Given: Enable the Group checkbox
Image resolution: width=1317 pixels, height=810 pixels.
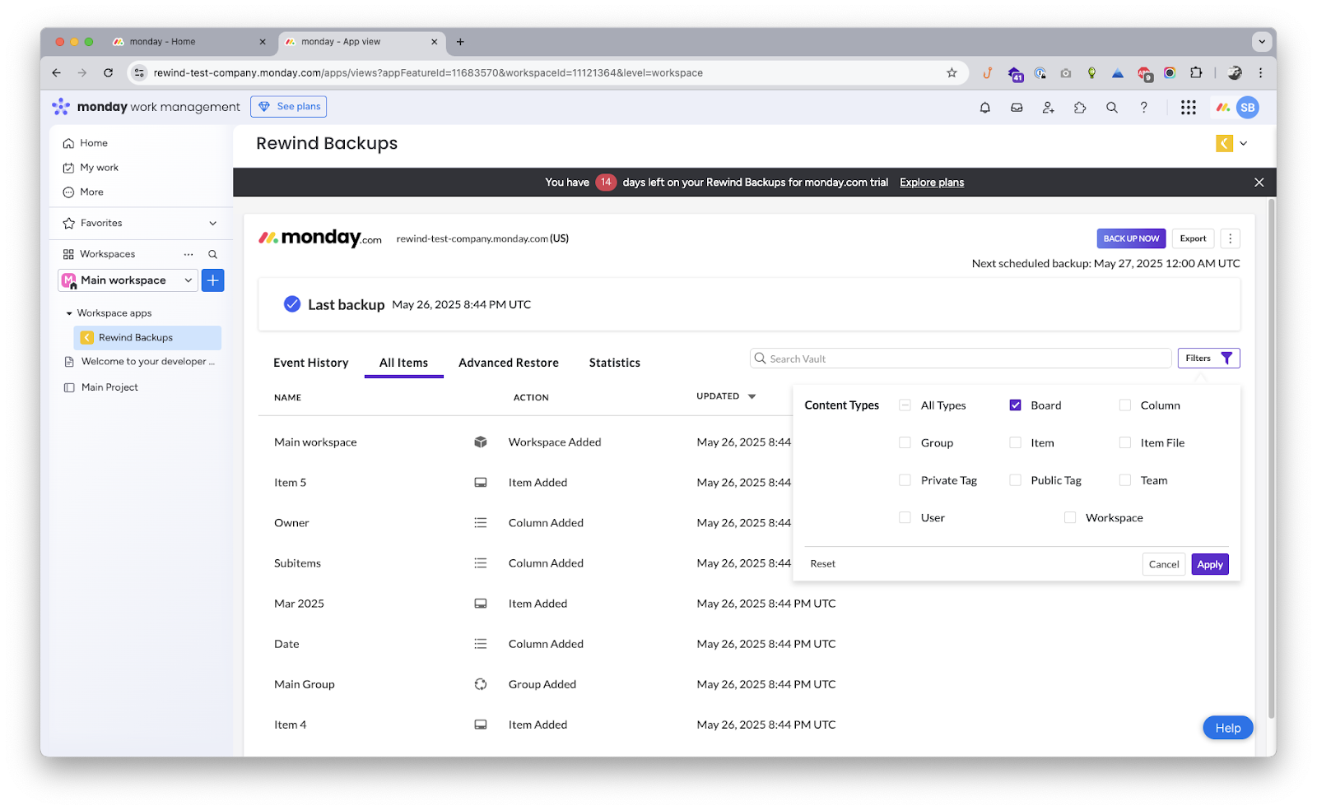Looking at the screenshot, I should (x=905, y=442).
